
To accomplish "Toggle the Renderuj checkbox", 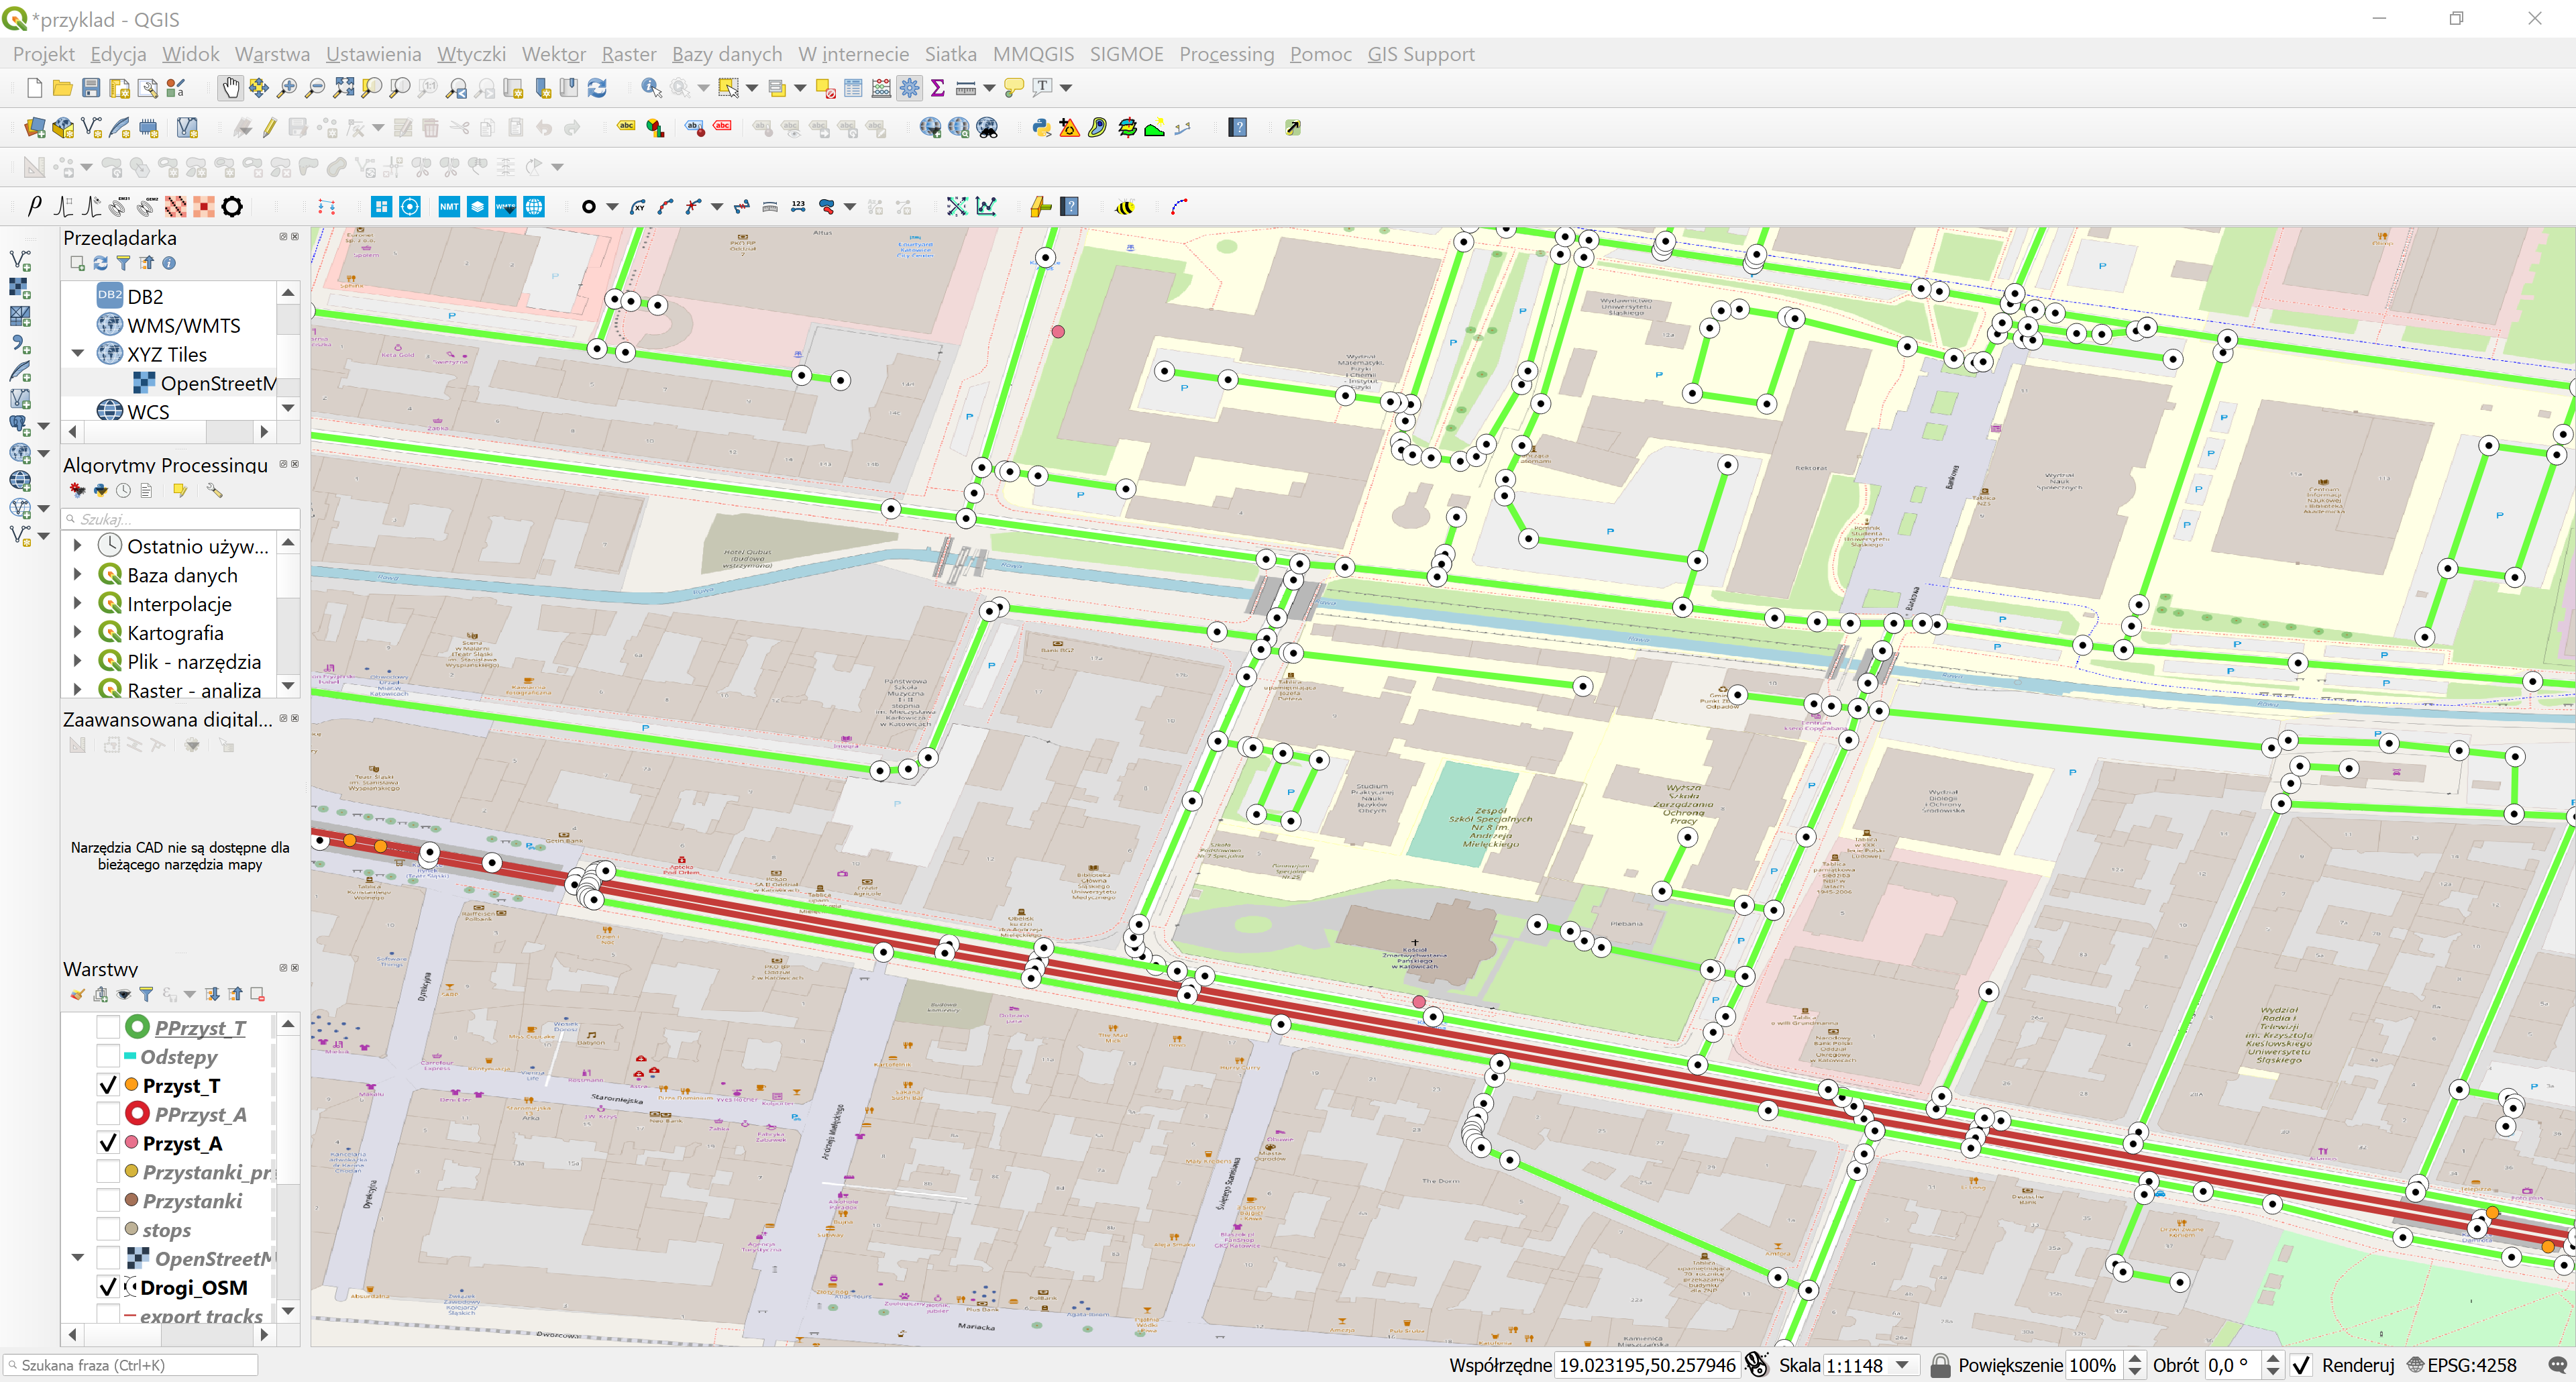I will [2302, 1365].
